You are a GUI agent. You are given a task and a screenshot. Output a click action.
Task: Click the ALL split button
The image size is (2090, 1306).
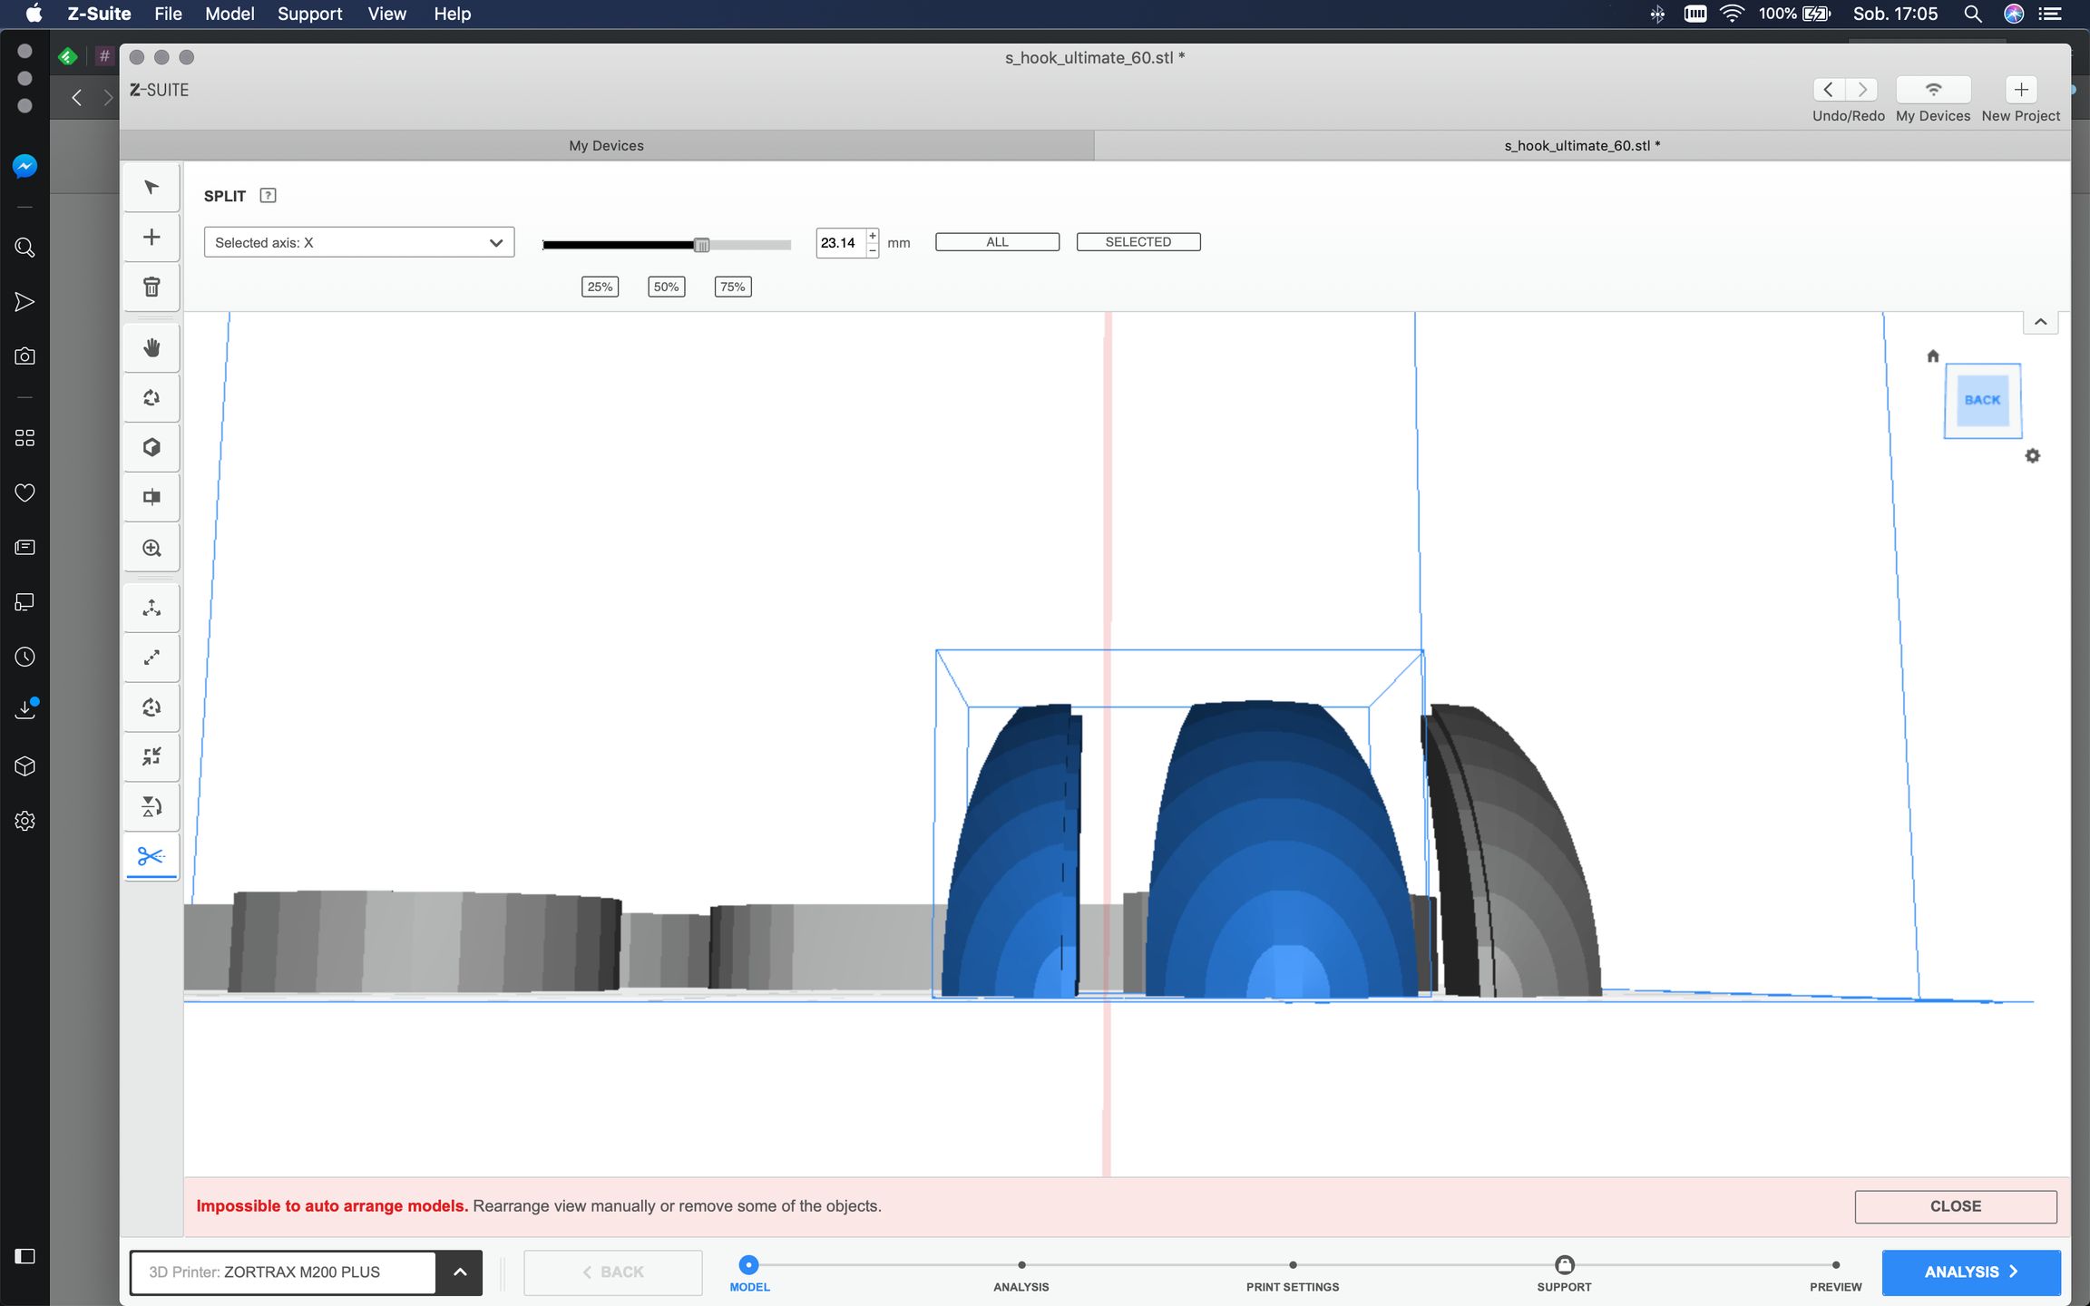point(997,242)
